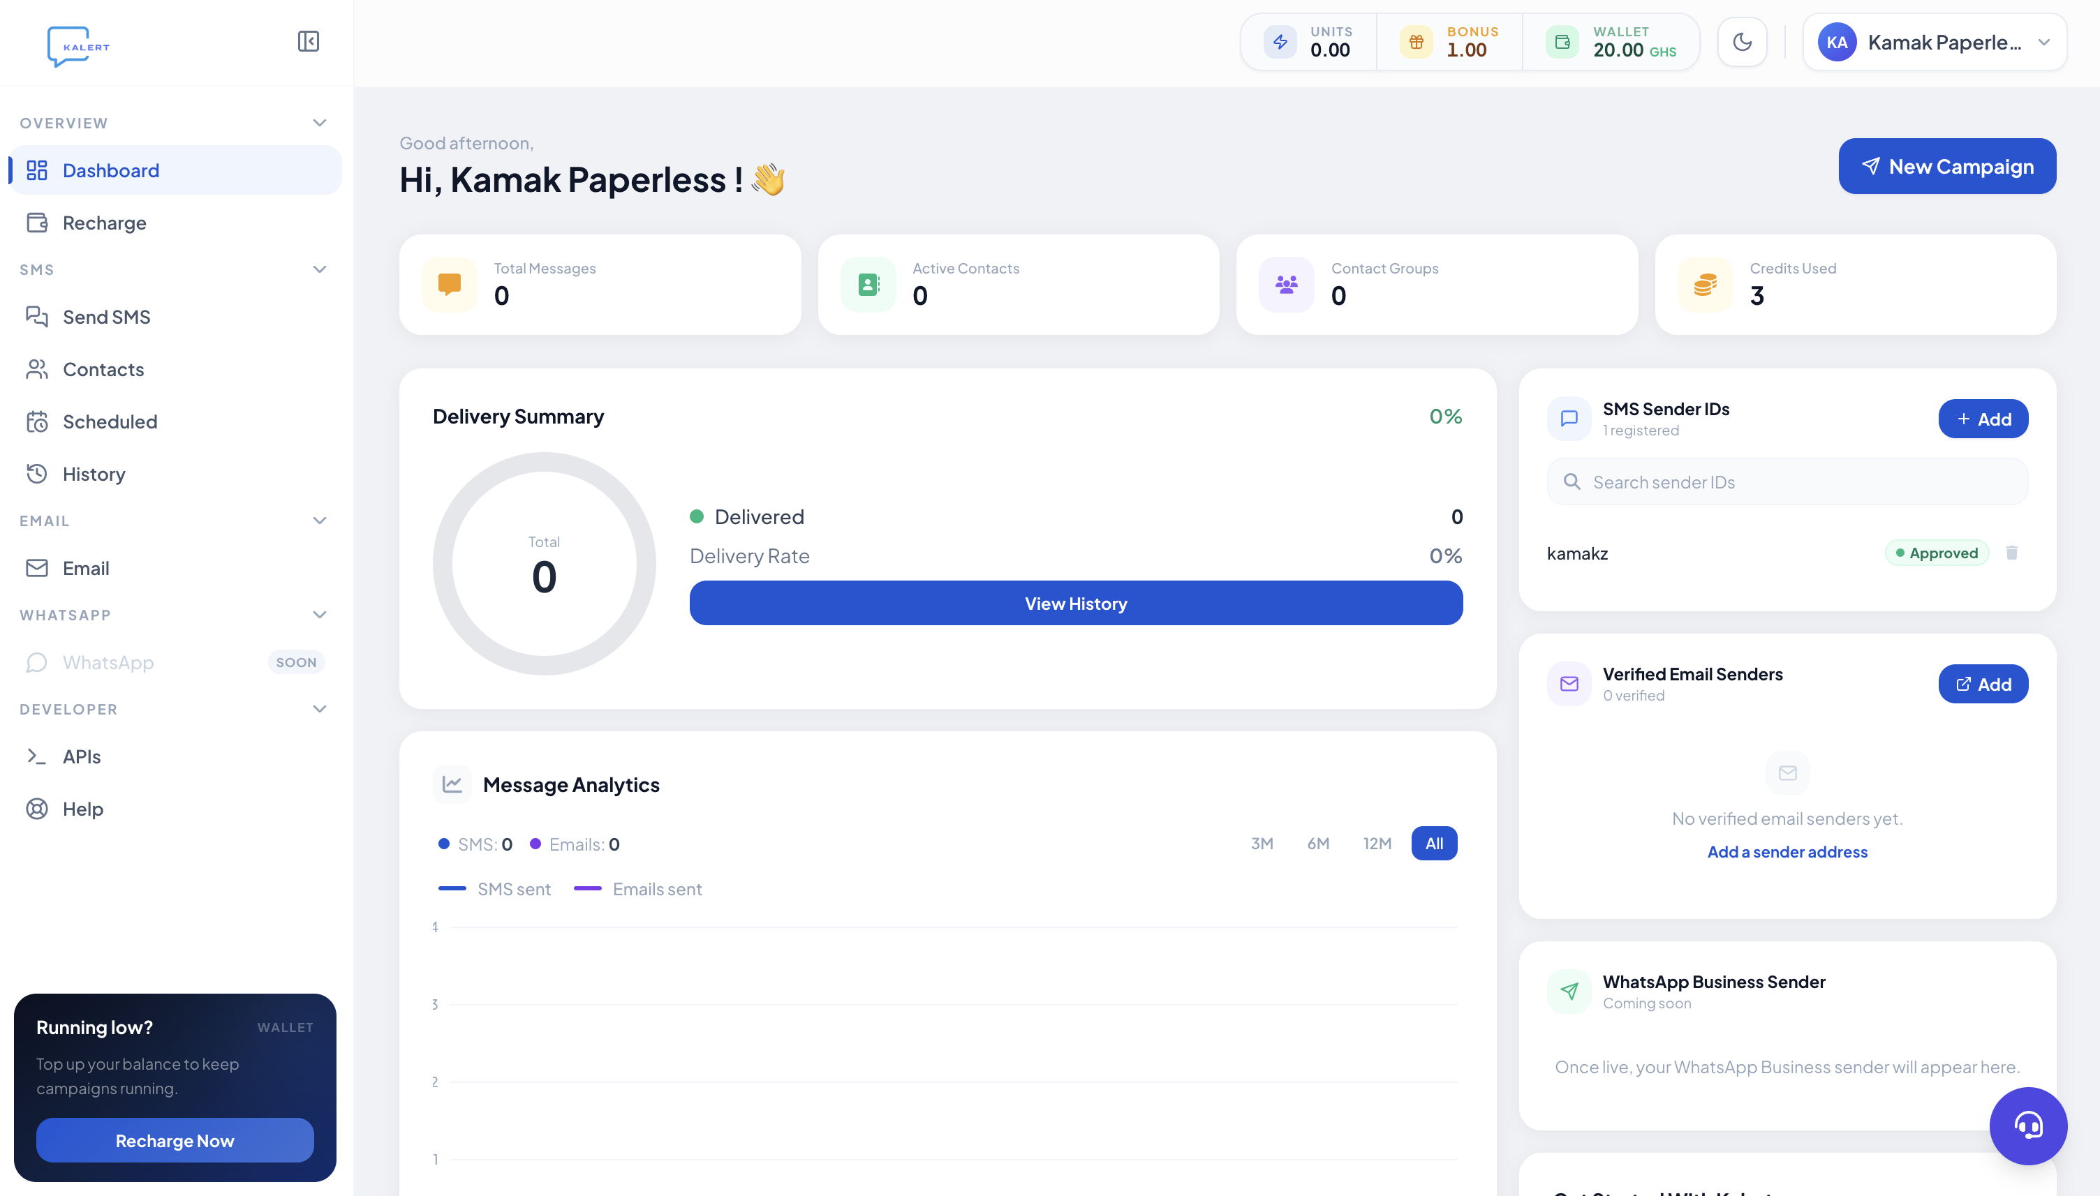
Task: Toggle the Emails sent legend series
Action: [637, 889]
